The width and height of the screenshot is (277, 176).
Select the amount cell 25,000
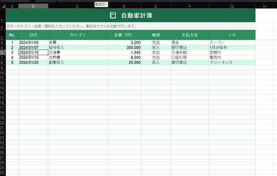click(124, 62)
